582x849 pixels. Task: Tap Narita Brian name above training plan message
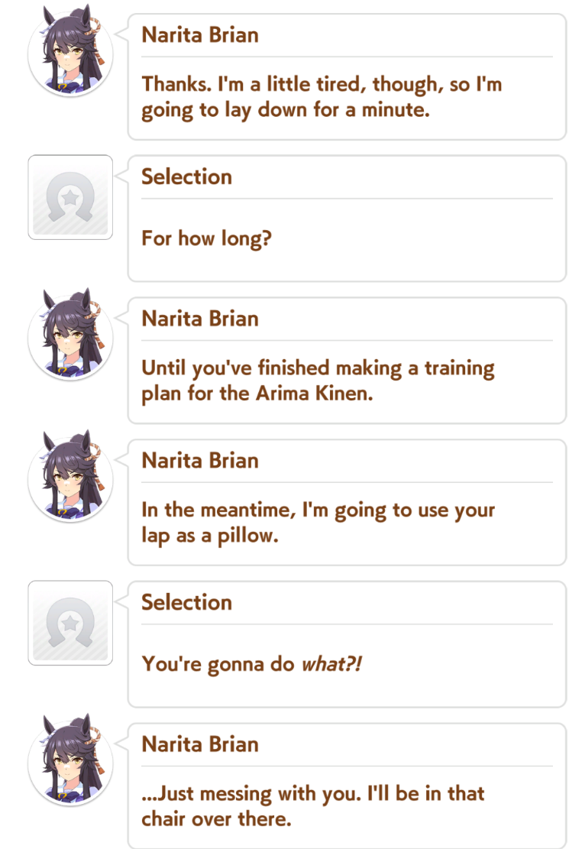200,319
